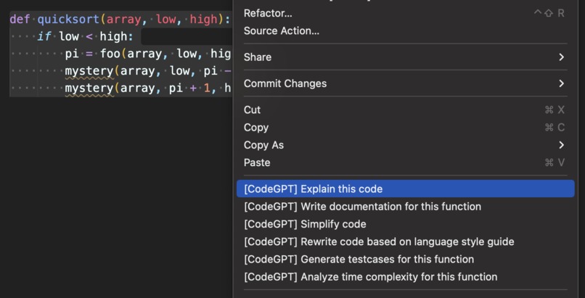Image resolution: width=585 pixels, height=298 pixels.
Task: Choose CodeGPT Rewrite code based on style guide
Action: tap(405, 241)
